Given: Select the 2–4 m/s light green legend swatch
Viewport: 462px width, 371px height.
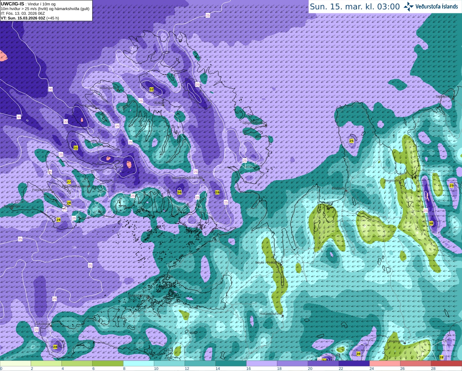Looking at the screenshot, I should click(x=46, y=363).
